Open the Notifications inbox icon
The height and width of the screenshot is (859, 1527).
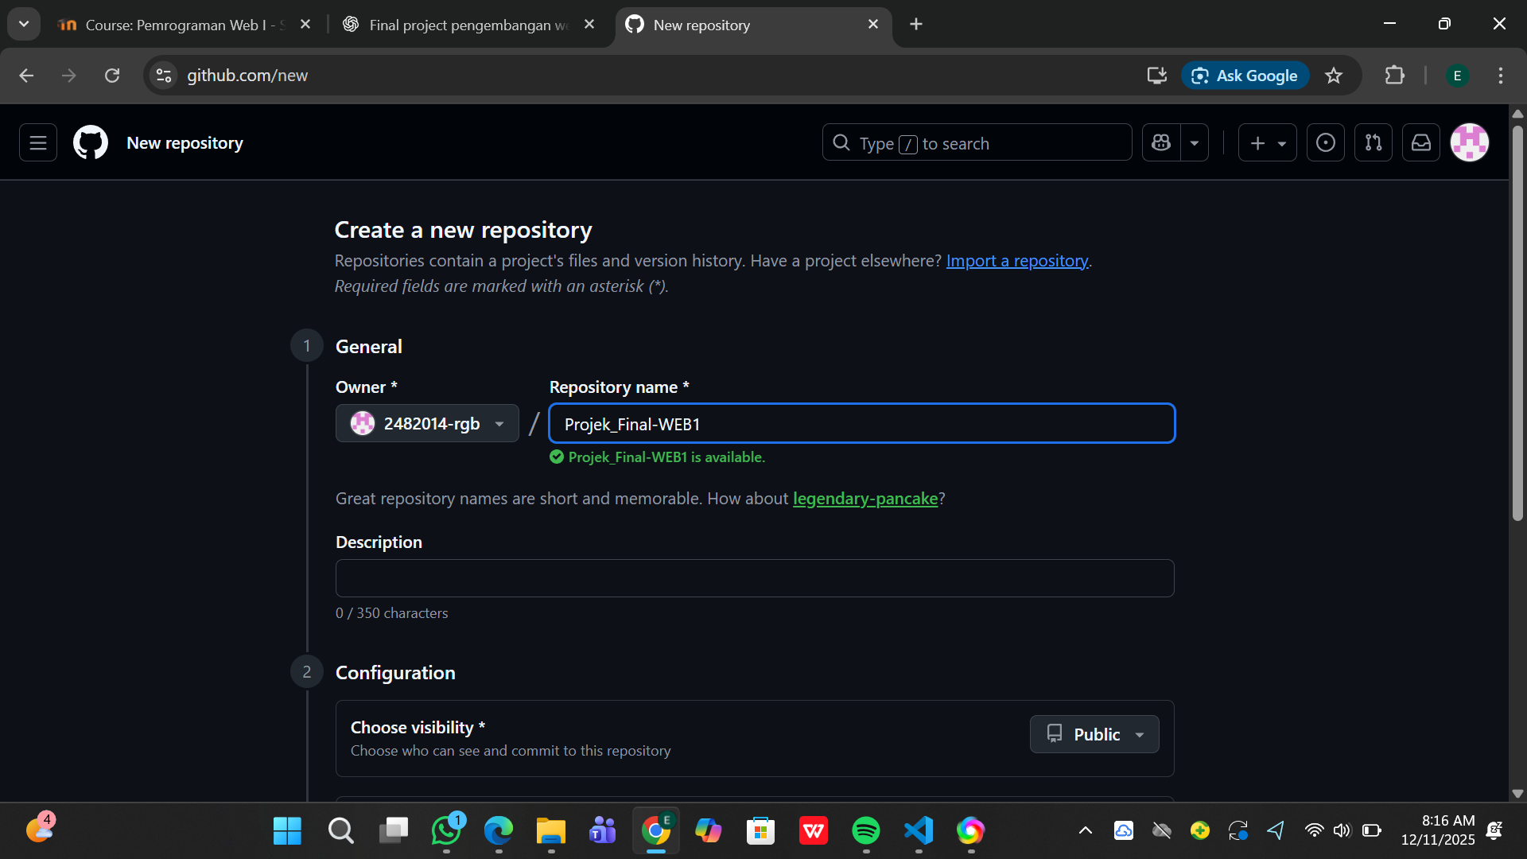tap(1420, 143)
